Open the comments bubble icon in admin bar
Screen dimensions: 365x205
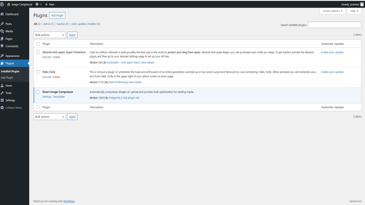(37, 5)
